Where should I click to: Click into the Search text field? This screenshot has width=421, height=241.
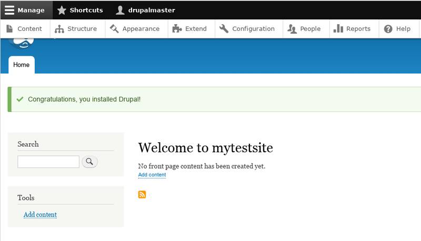pos(48,162)
